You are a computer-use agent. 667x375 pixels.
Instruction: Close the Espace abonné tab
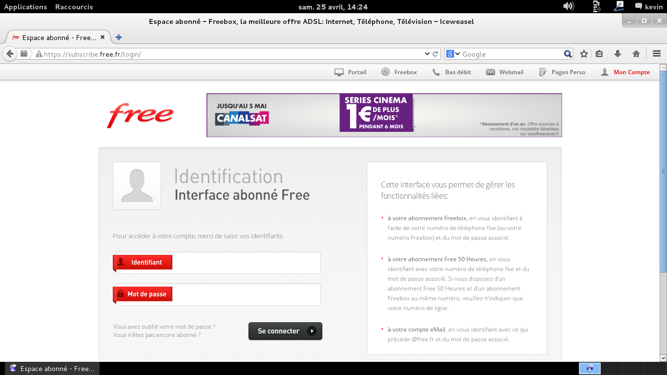pos(103,38)
